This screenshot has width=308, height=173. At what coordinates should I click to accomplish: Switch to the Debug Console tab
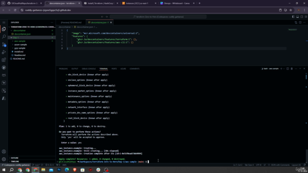click(x=89, y=69)
